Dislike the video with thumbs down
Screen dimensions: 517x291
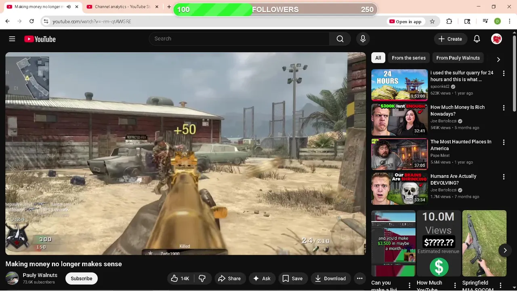click(x=202, y=278)
